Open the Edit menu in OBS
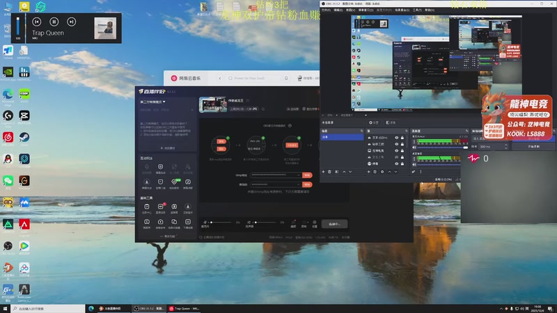The height and width of the screenshot is (313, 557). (338, 10)
